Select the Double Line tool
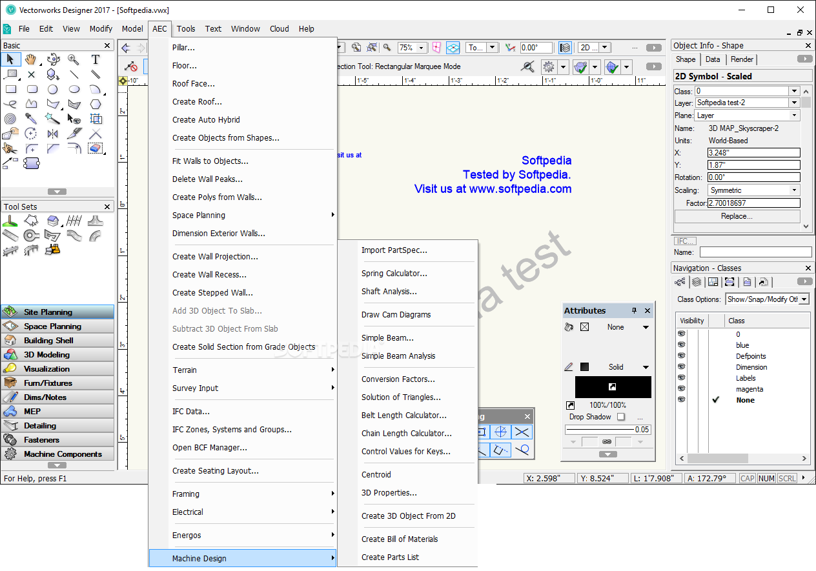The height and width of the screenshot is (571, 816). (x=96, y=74)
